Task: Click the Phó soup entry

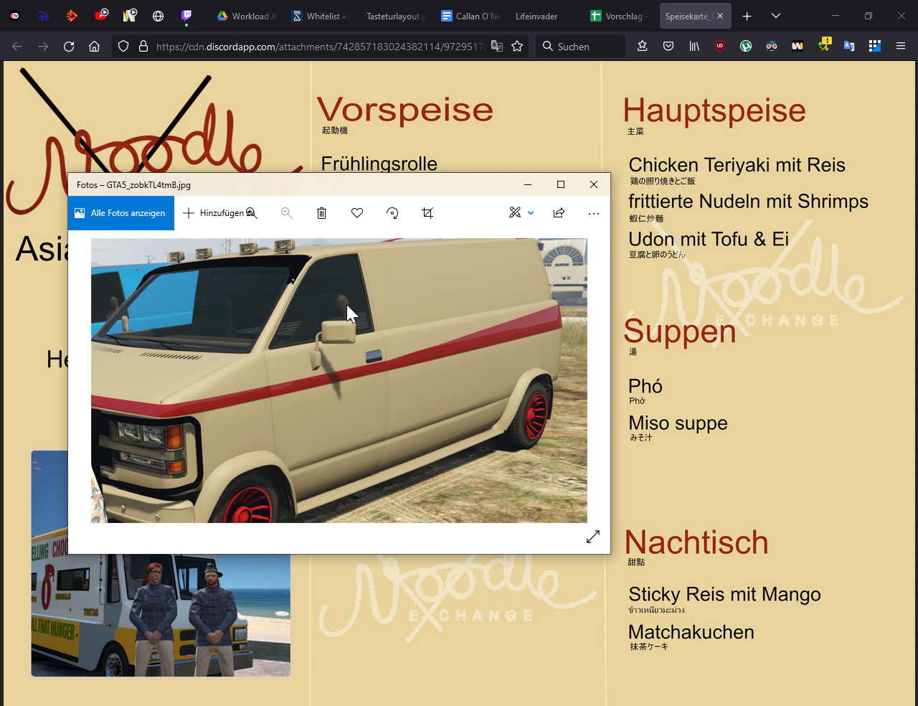Action: [x=645, y=386]
